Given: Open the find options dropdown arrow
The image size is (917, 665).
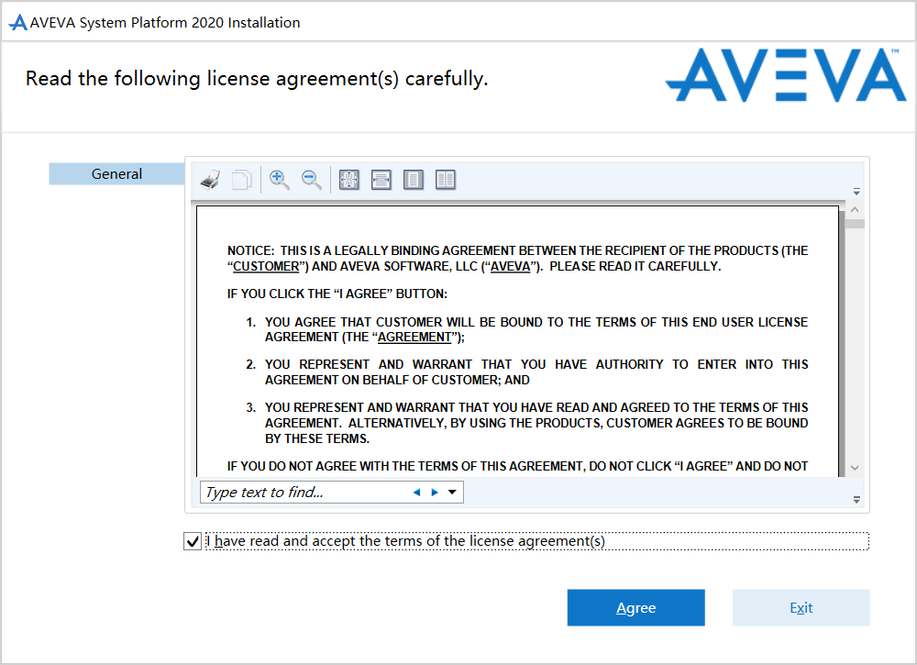Looking at the screenshot, I should click(x=452, y=493).
